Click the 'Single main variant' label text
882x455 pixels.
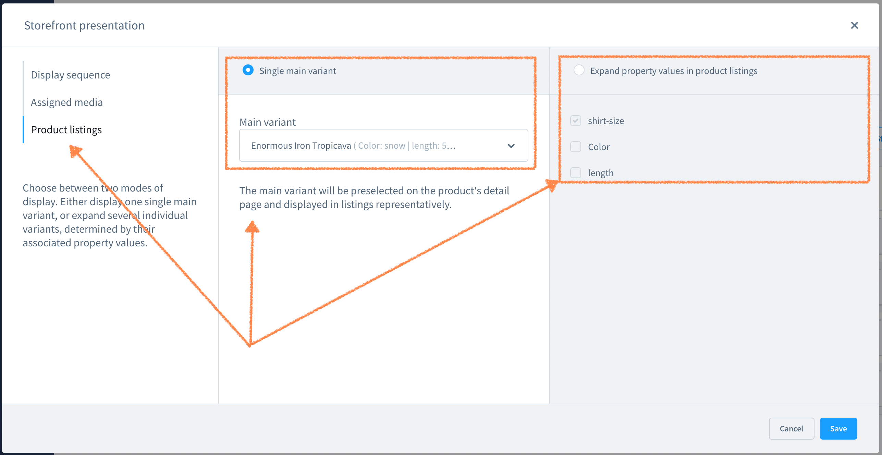(298, 71)
